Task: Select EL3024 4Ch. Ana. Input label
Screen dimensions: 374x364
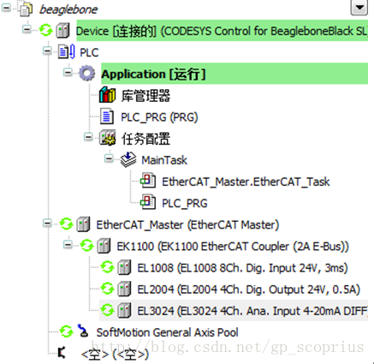Action: 252,311
